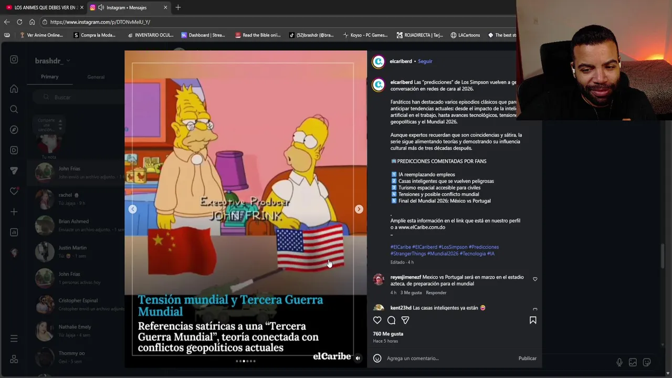Image resolution: width=672 pixels, height=378 pixels.
Task: Open Ver Anime Online bookmark
Action: click(x=41, y=35)
